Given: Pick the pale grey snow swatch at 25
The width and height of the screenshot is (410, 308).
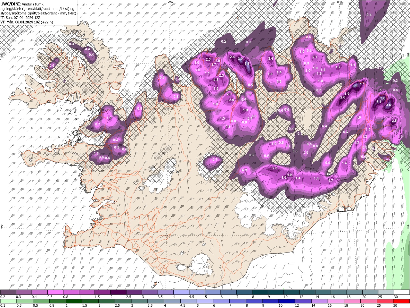Looking at the screenshot, I should point(386,292).
